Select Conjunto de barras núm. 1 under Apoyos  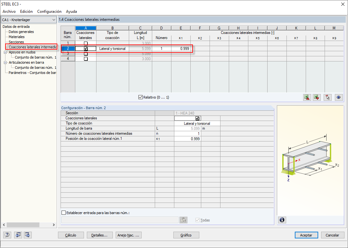point(36,57)
